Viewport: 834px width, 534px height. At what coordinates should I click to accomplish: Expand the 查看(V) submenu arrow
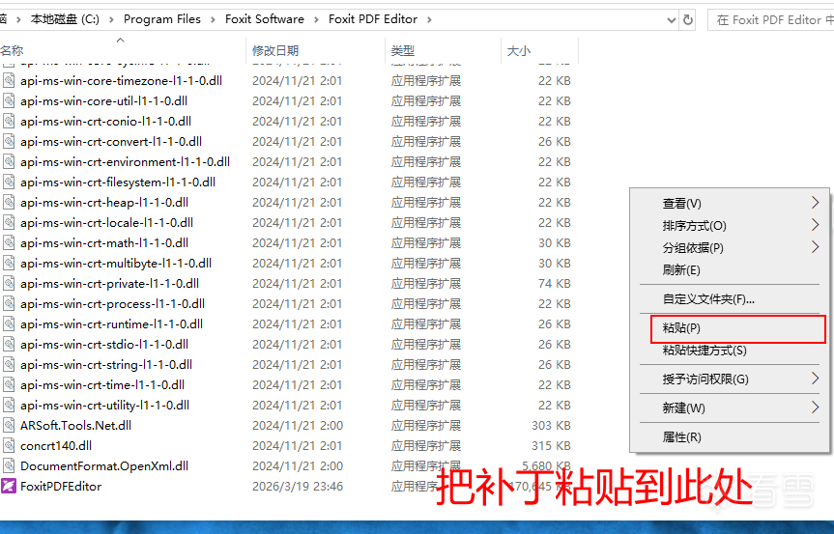(x=815, y=204)
